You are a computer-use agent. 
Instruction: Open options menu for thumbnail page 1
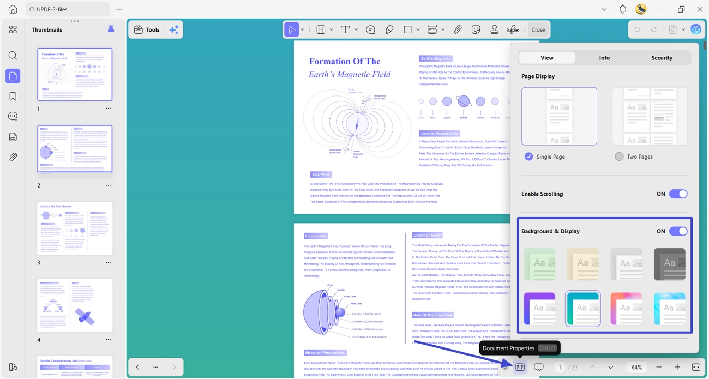[108, 109]
